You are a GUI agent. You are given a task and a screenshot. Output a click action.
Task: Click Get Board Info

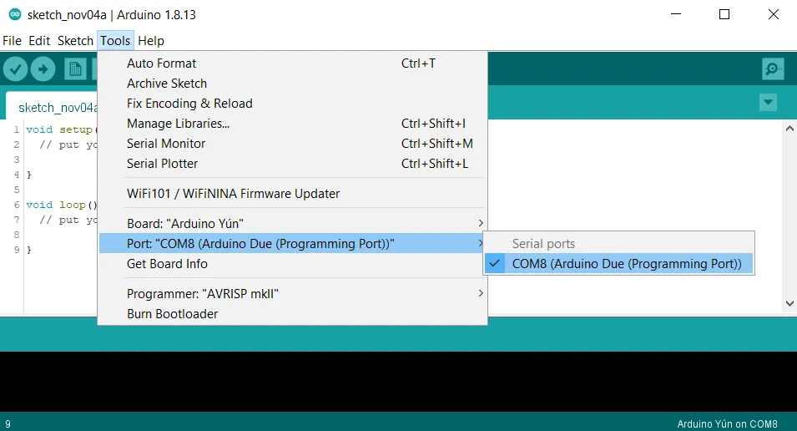pyautogui.click(x=167, y=264)
